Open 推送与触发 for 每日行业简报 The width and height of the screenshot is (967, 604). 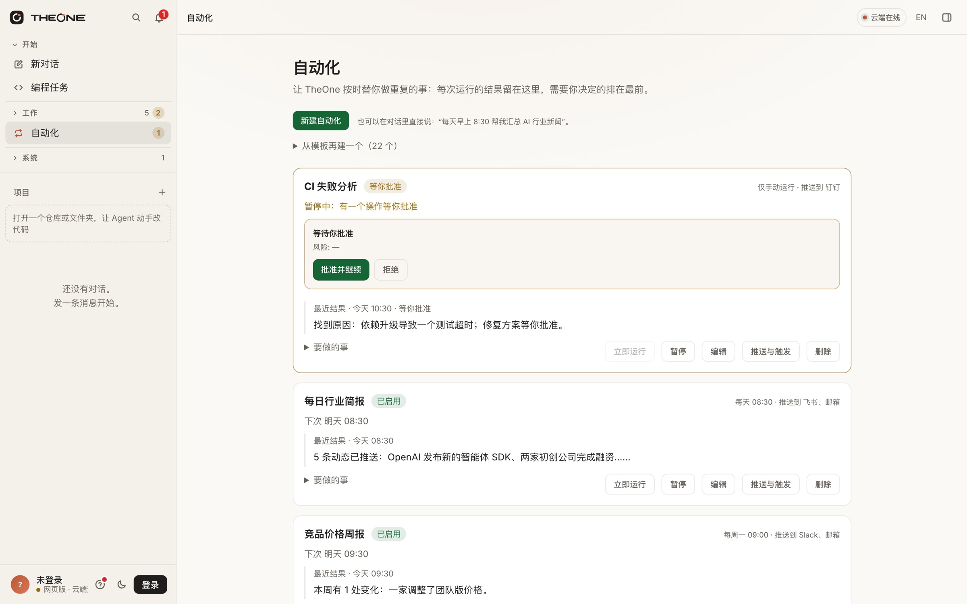tap(770, 484)
